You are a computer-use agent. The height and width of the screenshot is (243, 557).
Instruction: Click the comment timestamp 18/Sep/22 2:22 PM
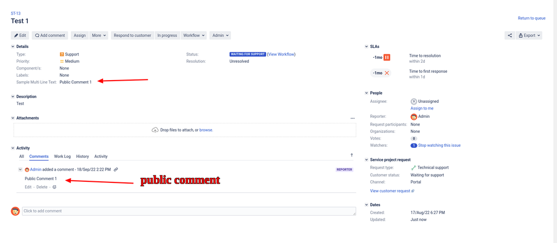coord(94,170)
